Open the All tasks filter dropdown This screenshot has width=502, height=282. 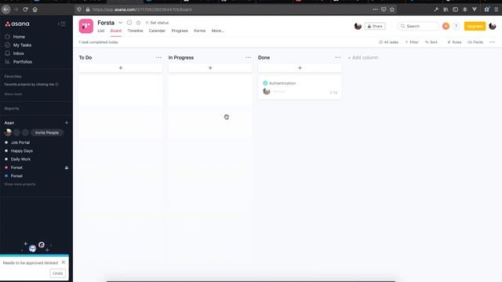click(389, 42)
